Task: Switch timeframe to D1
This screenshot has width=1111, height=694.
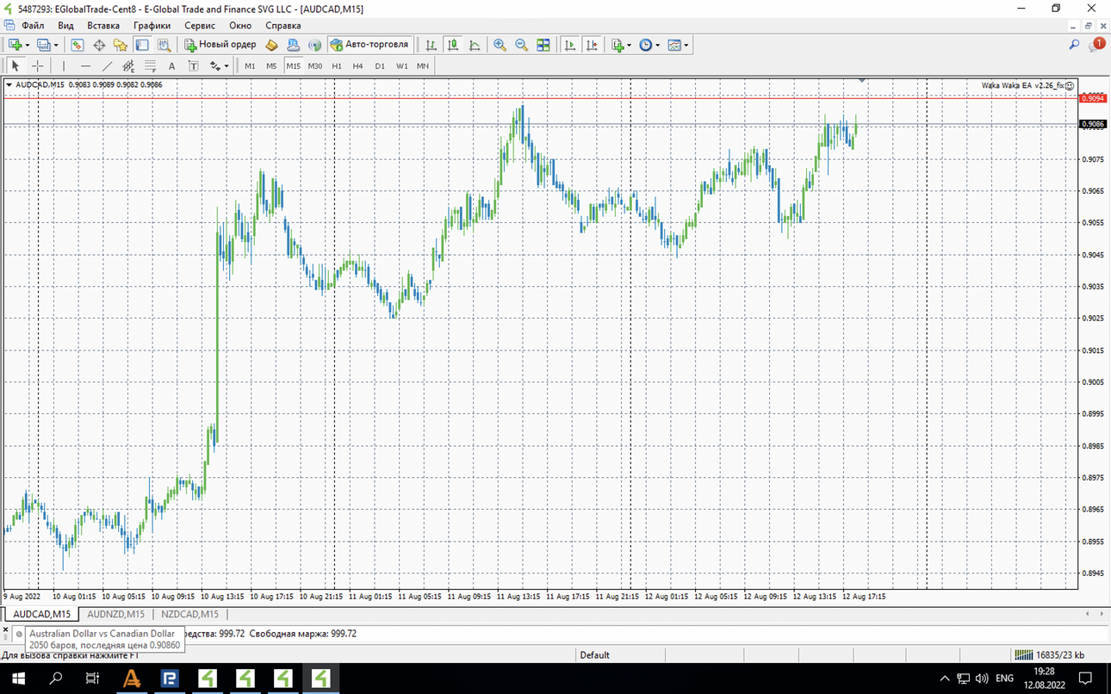Action: tap(380, 65)
